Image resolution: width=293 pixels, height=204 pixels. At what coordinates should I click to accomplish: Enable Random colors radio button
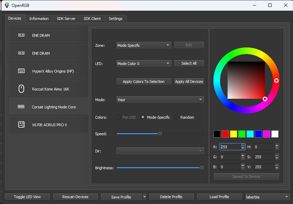176,117
